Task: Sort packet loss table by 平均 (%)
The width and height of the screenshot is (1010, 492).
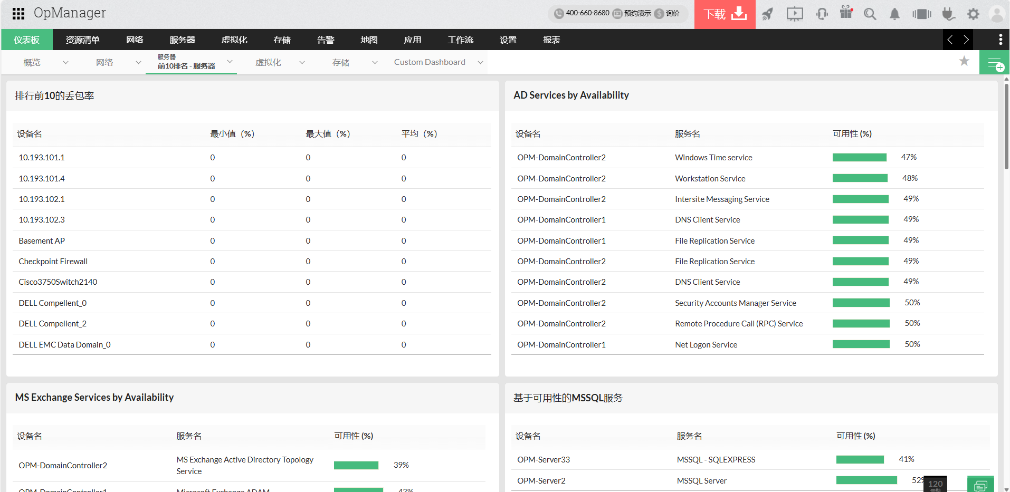Action: (x=419, y=134)
